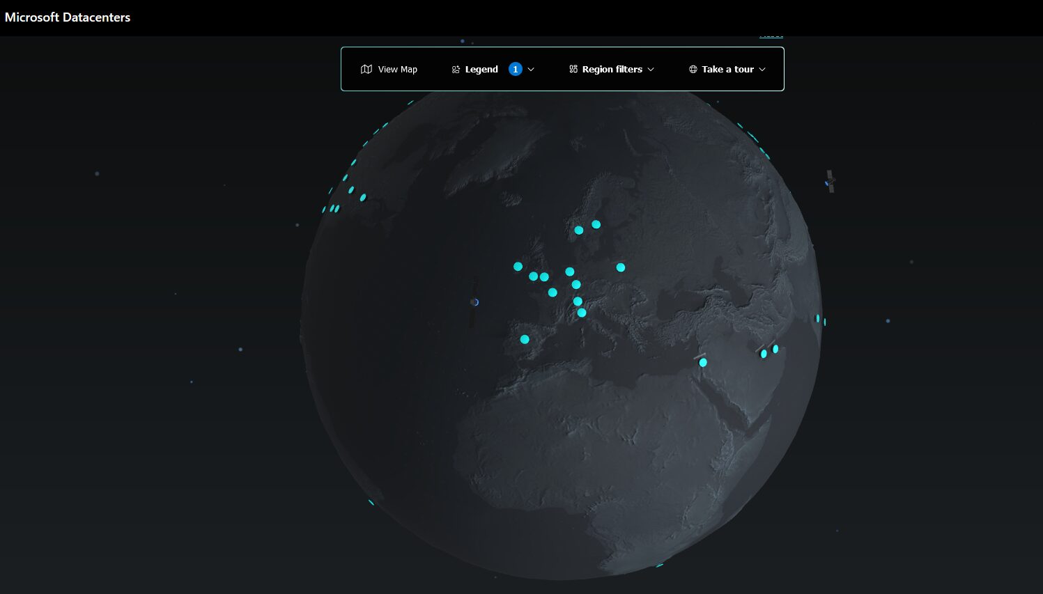The height and width of the screenshot is (594, 1043).
Task: Select the datacenter marker in northern Italy
Action: click(x=582, y=313)
